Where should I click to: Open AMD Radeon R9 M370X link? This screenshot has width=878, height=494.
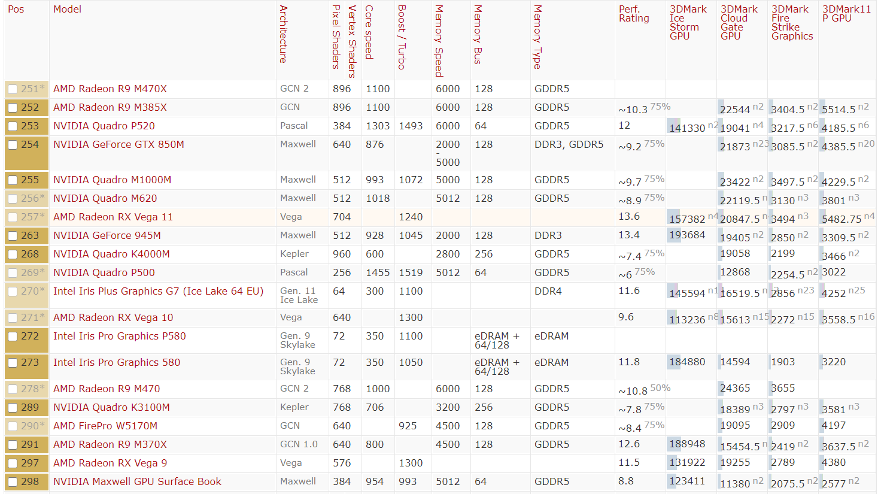coord(110,445)
